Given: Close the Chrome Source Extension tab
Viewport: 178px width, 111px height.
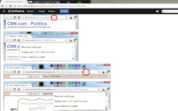Looking at the screenshot, I should tap(26, 2).
